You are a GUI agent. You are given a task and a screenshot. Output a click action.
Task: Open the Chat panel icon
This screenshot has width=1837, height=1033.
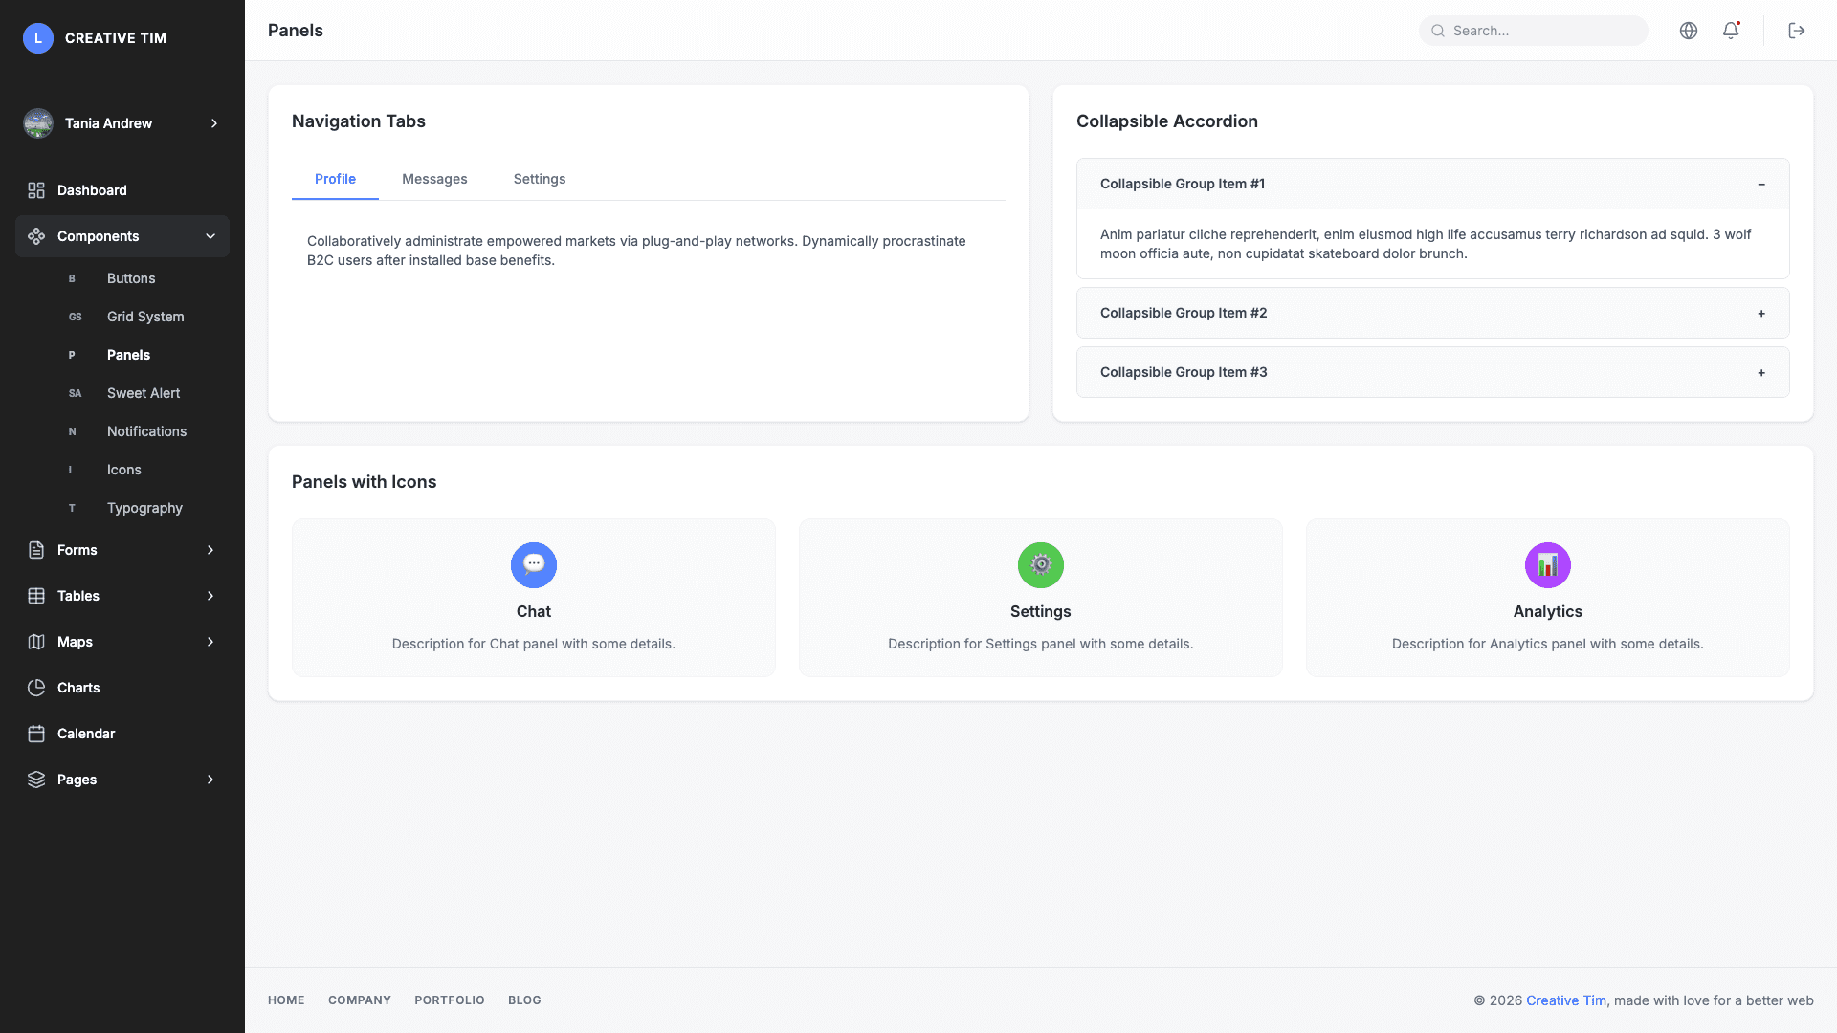pyautogui.click(x=533, y=565)
